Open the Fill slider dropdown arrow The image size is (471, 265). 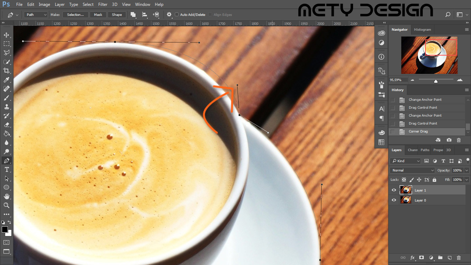(467, 180)
